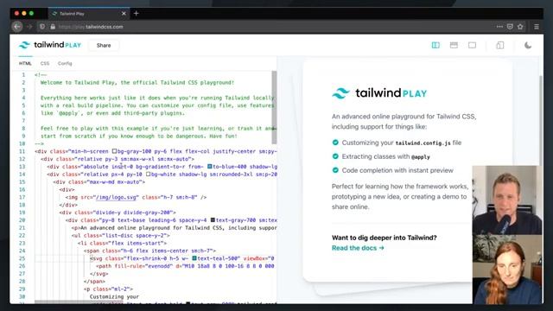Click the /img/logo.svg link in the code
Image resolution: width=553 pixels, height=311 pixels.
116,197
